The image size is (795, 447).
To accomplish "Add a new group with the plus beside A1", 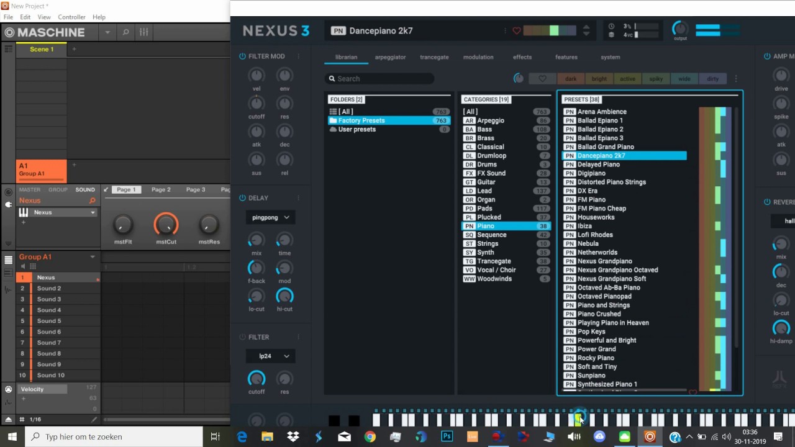I will 74,165.
